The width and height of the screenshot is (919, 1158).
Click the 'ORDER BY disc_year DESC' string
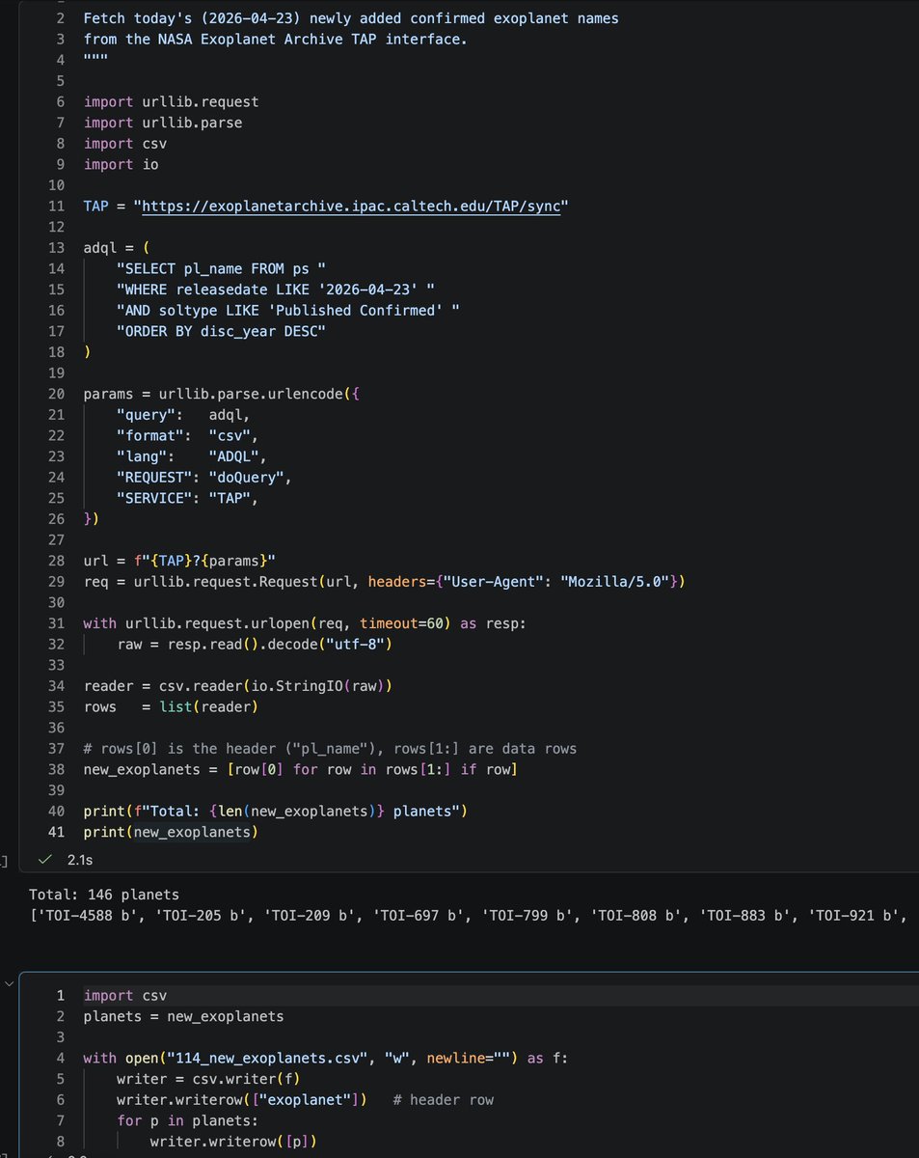221,331
